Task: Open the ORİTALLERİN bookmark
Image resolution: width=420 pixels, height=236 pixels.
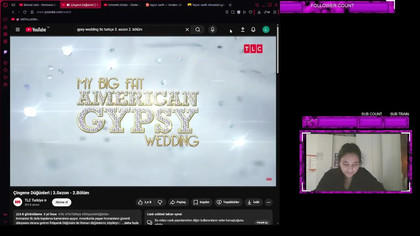Action: point(25,19)
